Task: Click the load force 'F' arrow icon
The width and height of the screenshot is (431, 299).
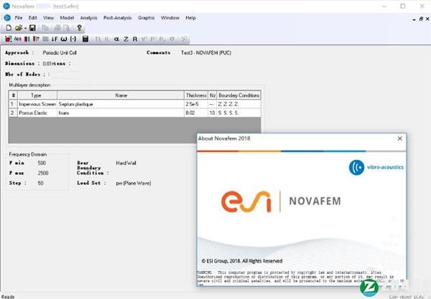Action: click(55, 39)
